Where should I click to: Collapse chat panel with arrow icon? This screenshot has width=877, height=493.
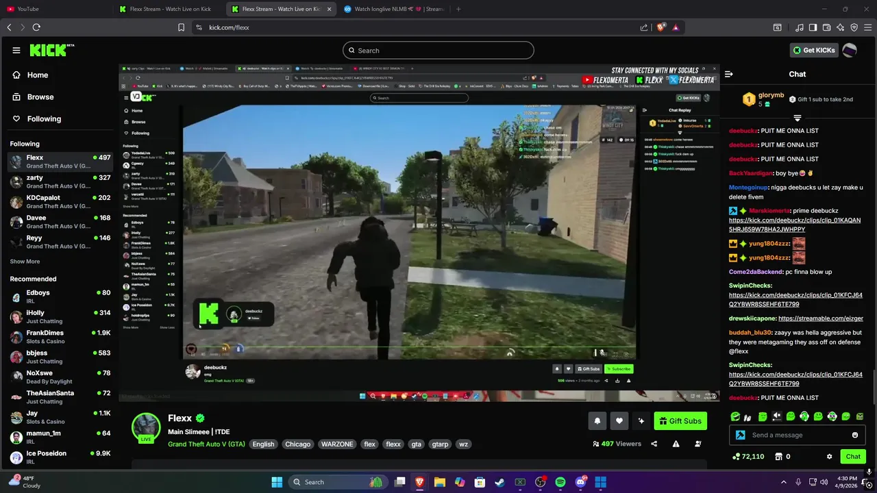729,74
